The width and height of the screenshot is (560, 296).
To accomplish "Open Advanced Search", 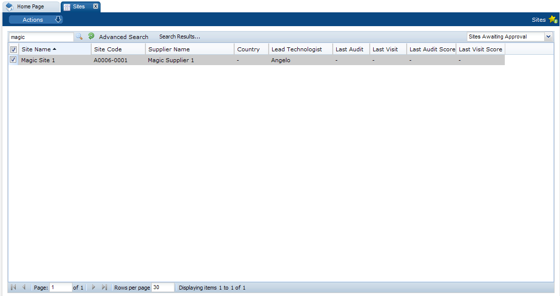I will [x=123, y=37].
